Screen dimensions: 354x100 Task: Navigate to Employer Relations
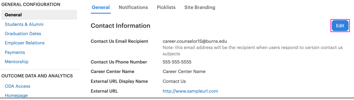[x=25, y=43]
